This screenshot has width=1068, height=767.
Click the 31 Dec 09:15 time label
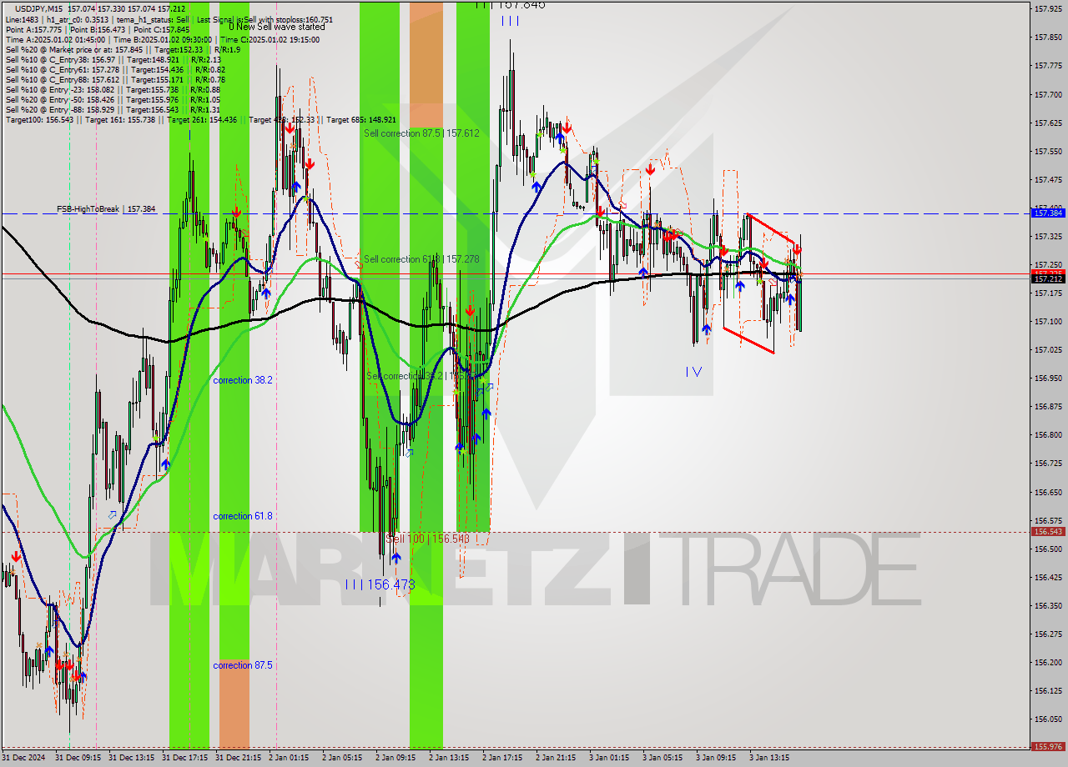[x=78, y=758]
